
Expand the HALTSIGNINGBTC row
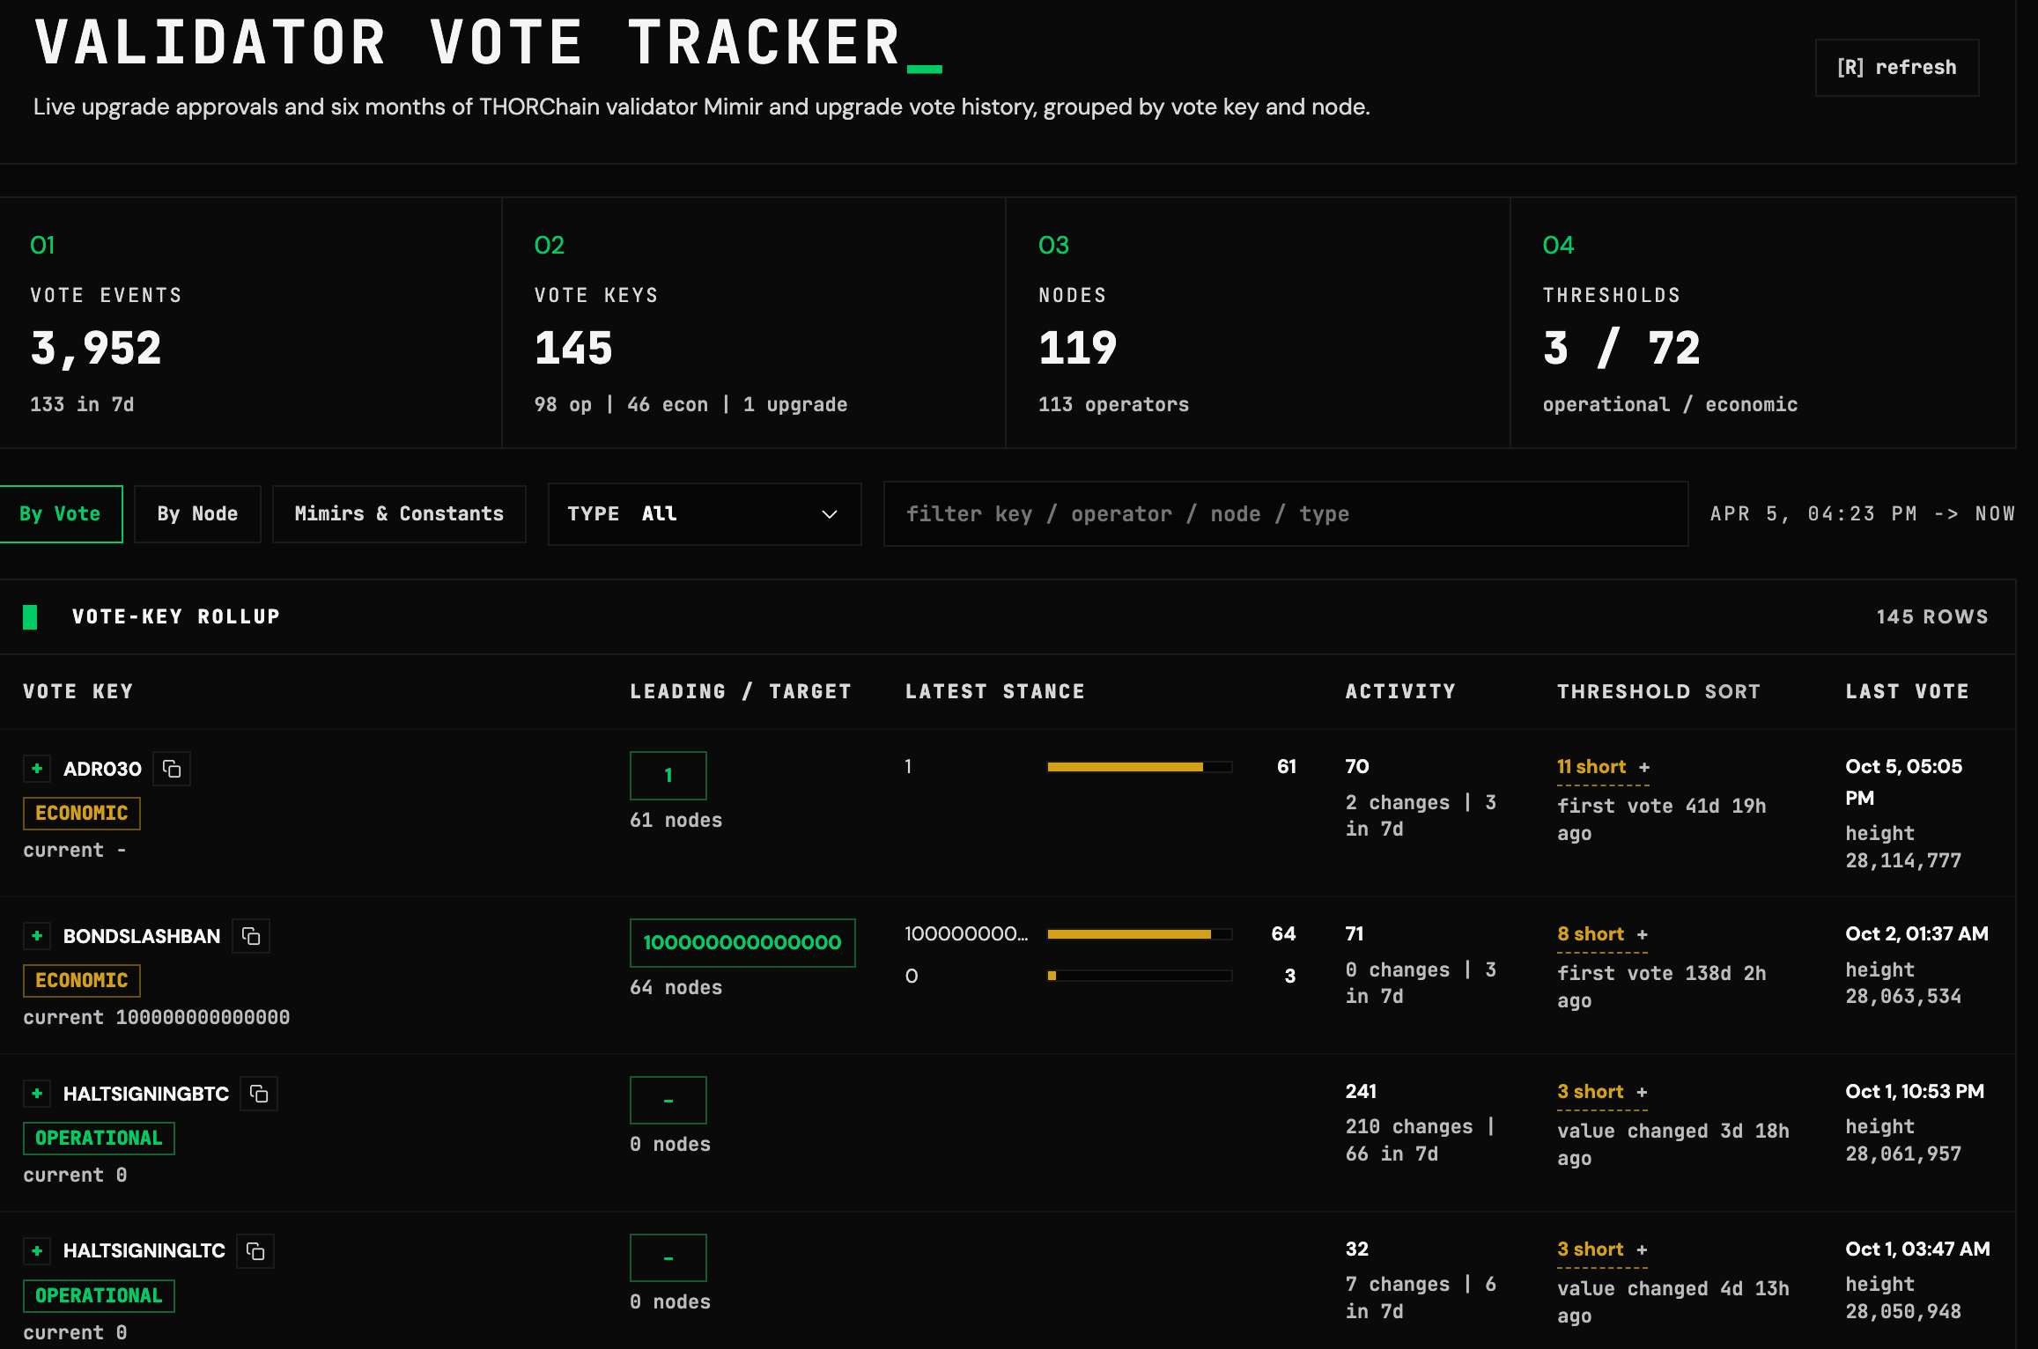[37, 1094]
